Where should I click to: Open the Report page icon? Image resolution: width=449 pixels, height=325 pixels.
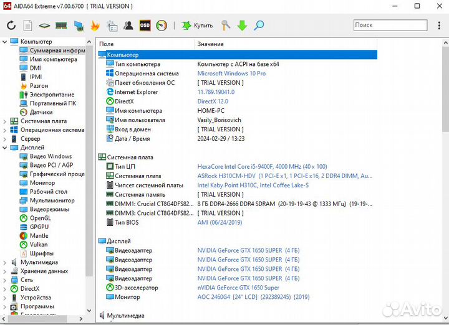point(27,26)
